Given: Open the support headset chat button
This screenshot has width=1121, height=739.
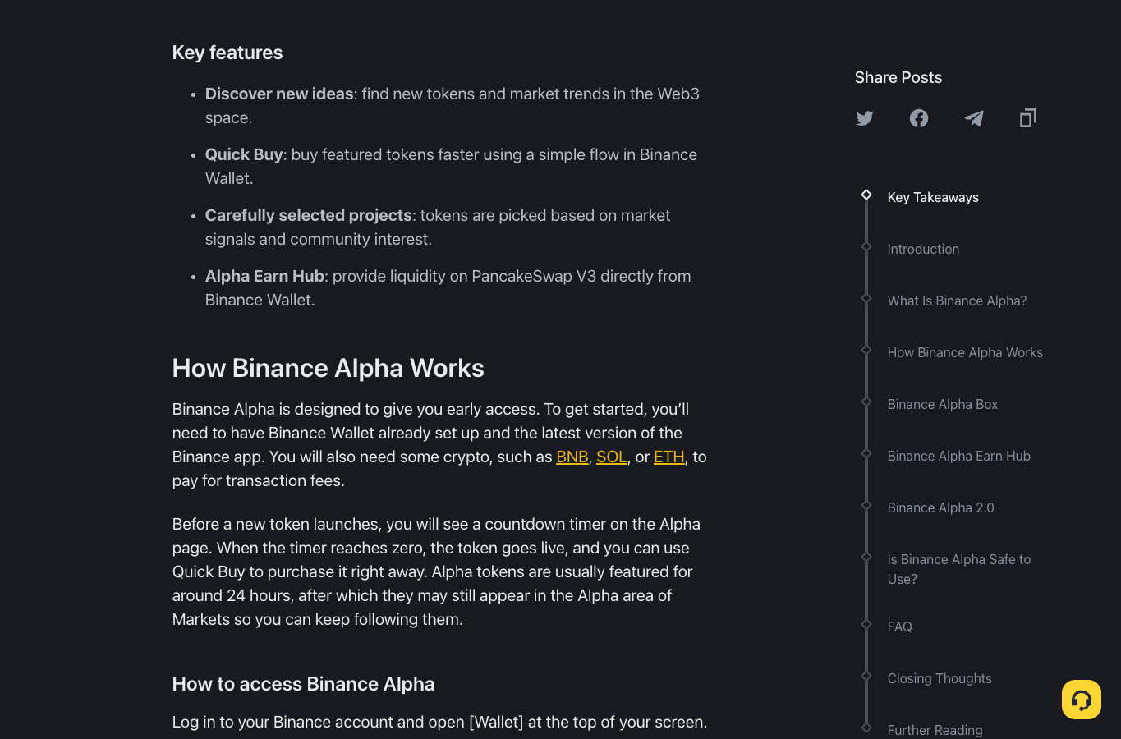Looking at the screenshot, I should click(x=1082, y=700).
